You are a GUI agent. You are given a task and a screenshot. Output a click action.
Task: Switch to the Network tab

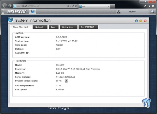(x=40, y=27)
